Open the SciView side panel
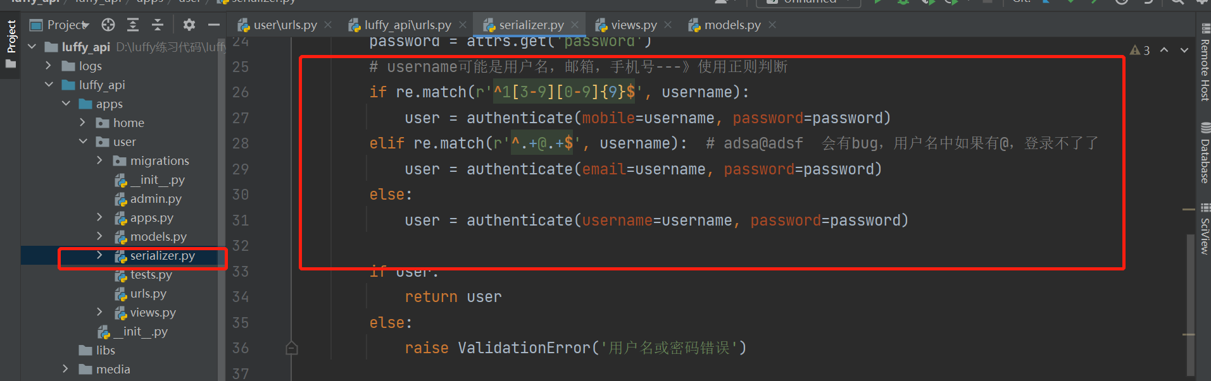Image resolution: width=1211 pixels, height=381 pixels. pyautogui.click(x=1205, y=229)
